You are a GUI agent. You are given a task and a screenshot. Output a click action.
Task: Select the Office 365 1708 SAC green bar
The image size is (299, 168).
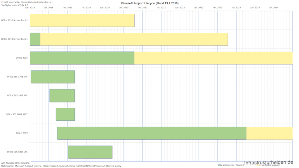[x=53, y=77]
